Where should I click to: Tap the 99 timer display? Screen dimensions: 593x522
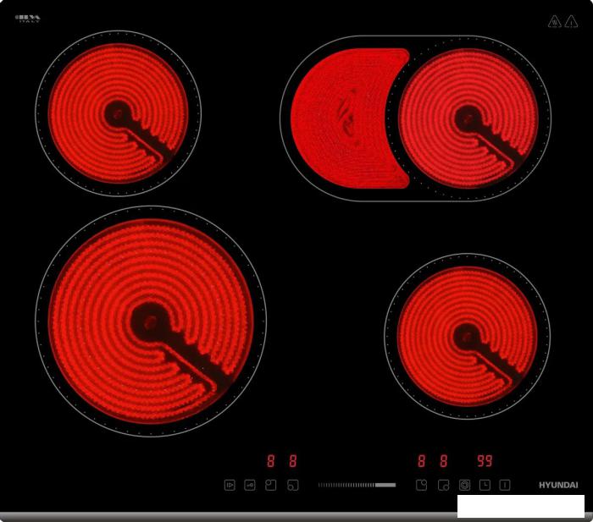(485, 461)
